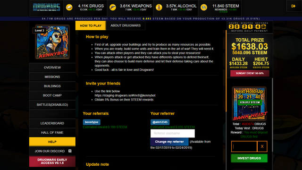Click the drugs resource icon

(69, 8)
